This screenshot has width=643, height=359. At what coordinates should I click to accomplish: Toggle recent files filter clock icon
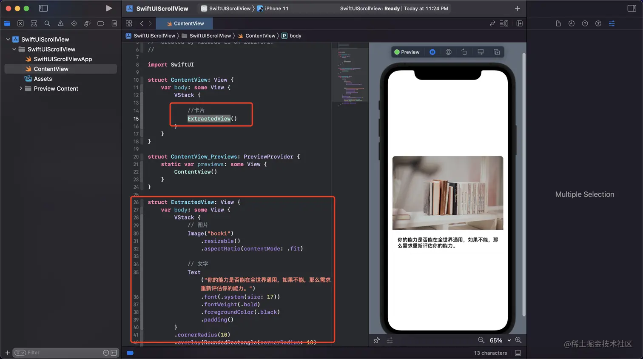click(106, 353)
